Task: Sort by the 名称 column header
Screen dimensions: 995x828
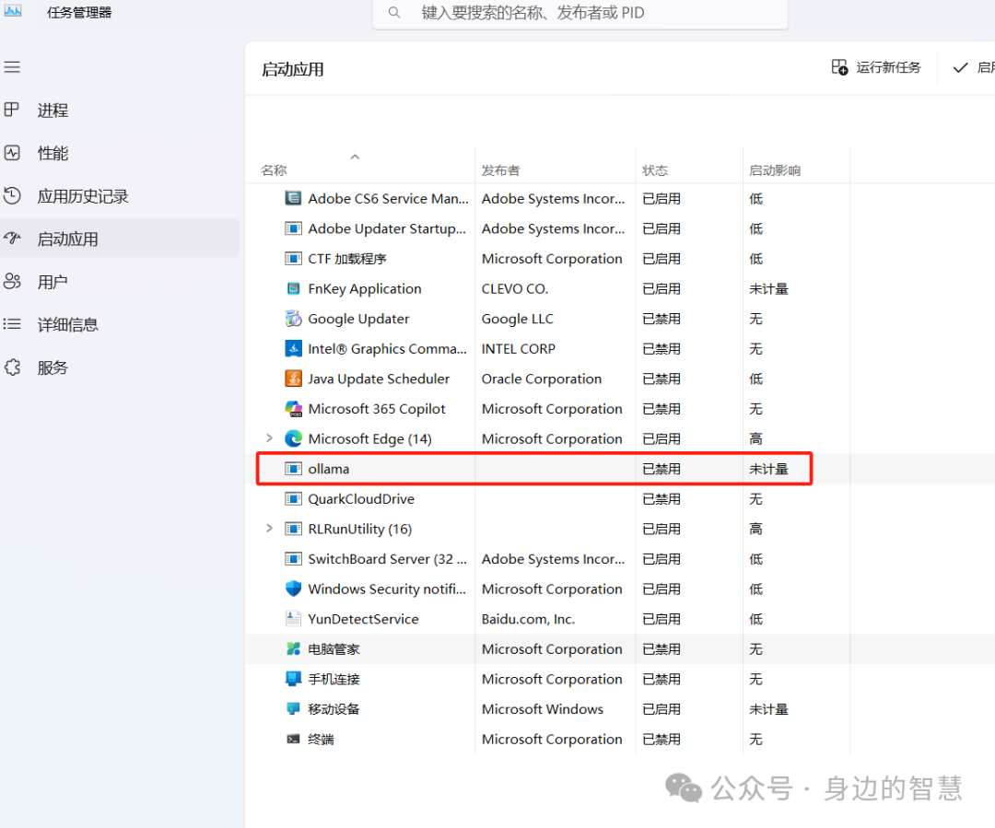Action: (274, 170)
